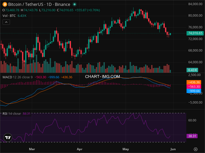Open chart settings hexagon icon
The image size is (205, 153).
pos(196,149)
